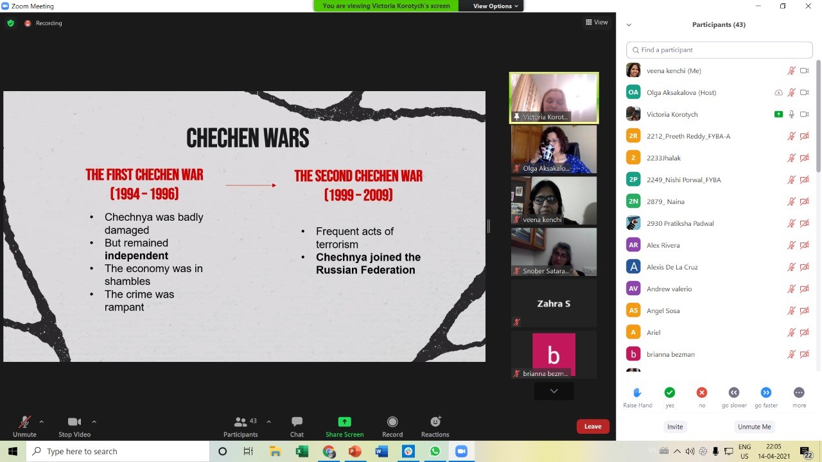The image size is (822, 462).
Task: Open the Reactions menu icon
Action: [x=435, y=422]
